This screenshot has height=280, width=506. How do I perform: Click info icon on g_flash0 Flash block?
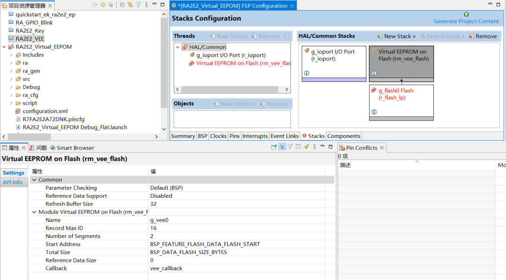374,112
